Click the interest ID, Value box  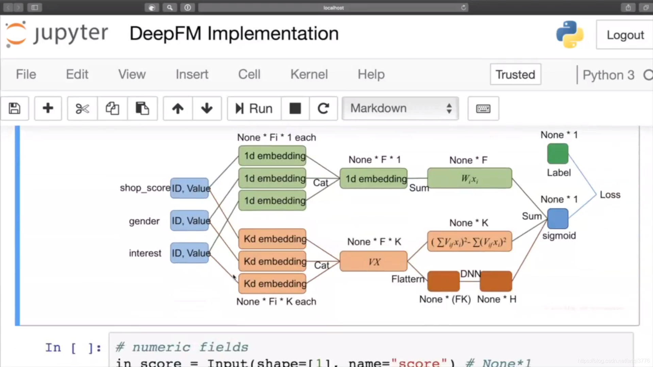coord(189,253)
